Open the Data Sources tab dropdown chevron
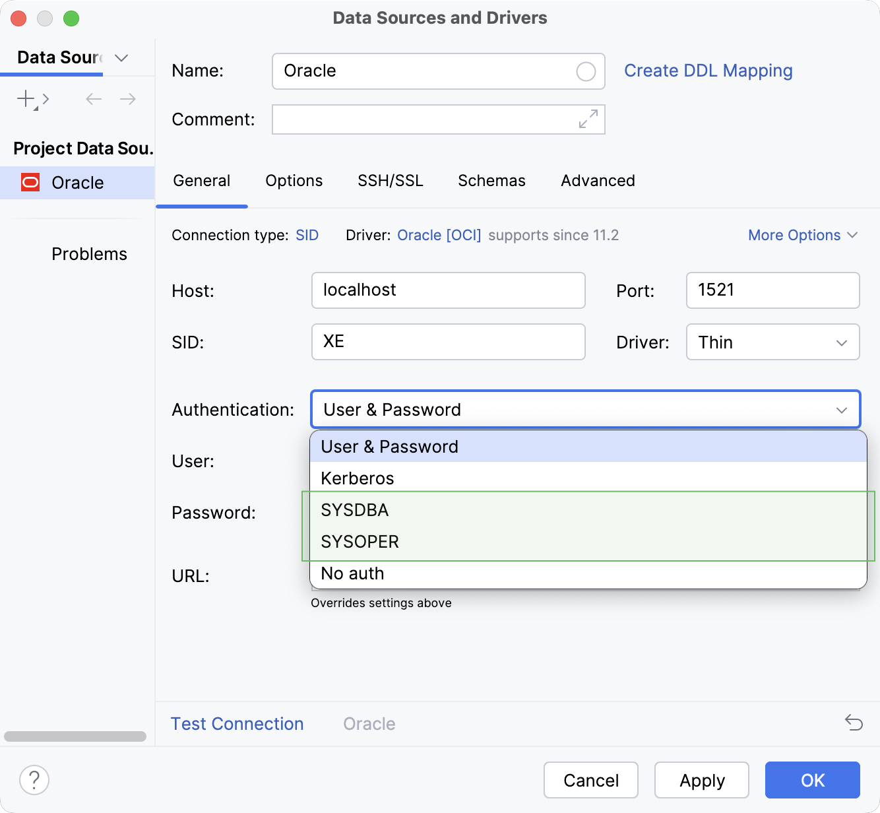 pos(121,57)
